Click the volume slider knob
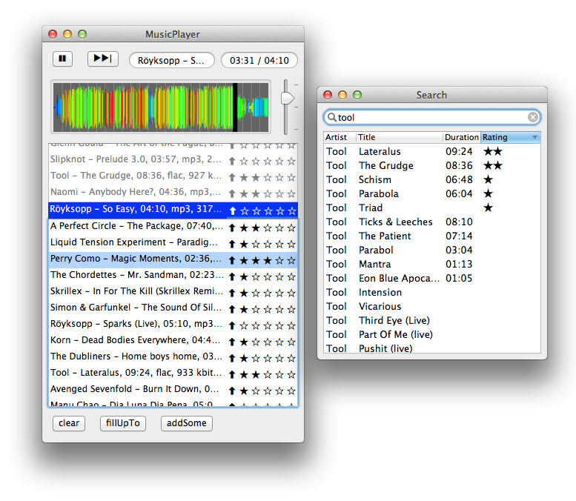Screen dimensions: 576x501 [x=287, y=98]
